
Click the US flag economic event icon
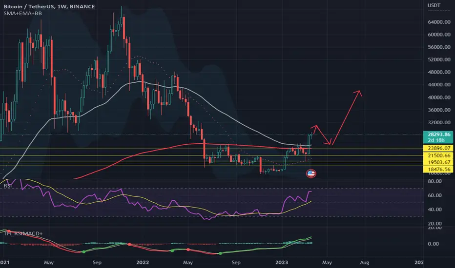click(x=311, y=173)
